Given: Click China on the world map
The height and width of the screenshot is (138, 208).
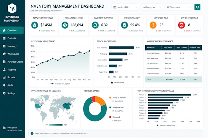Looking at the screenshot, I should [x=68, y=106].
